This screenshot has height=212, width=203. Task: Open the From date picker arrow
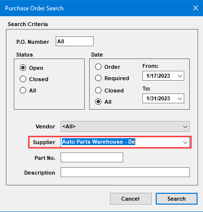180,76
